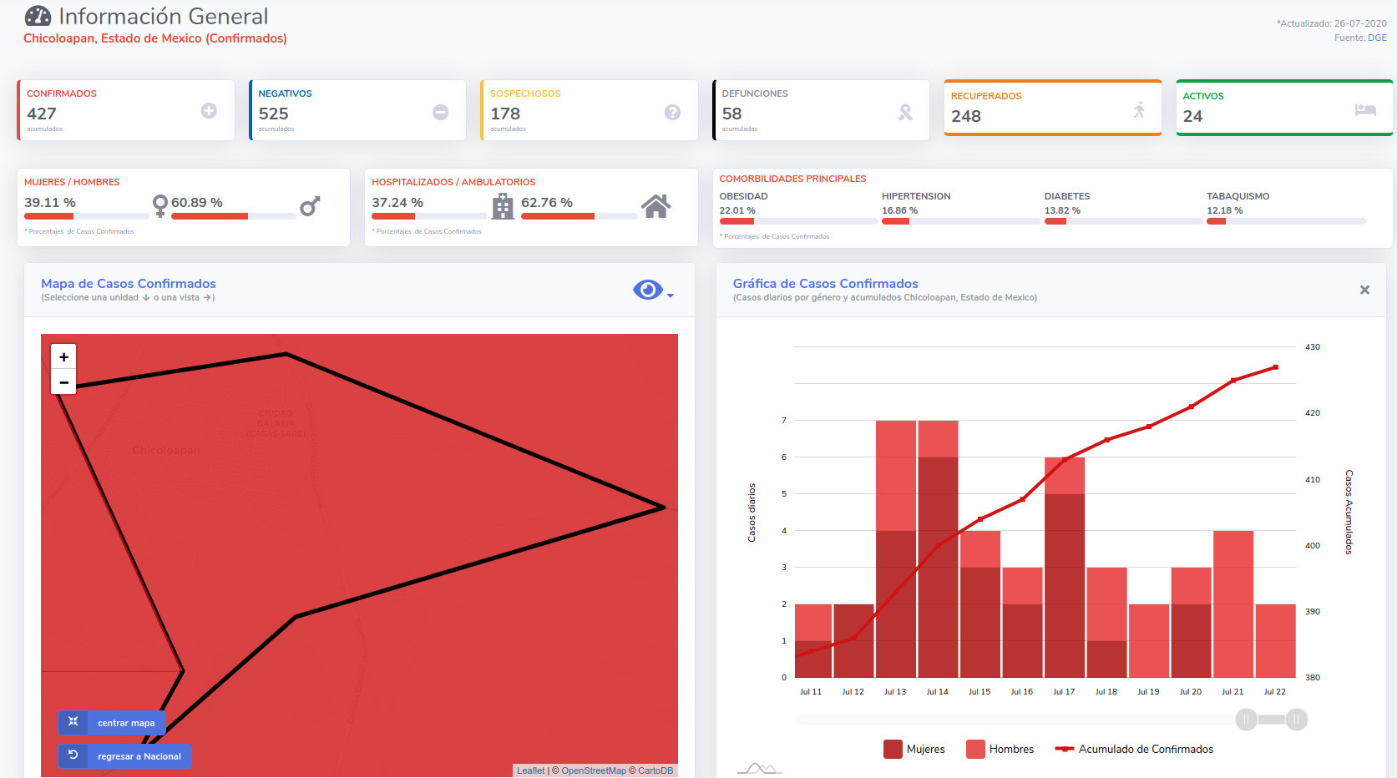Open the Leaflet attribution link
The width and height of the screenshot is (1397, 778).
click(x=530, y=770)
